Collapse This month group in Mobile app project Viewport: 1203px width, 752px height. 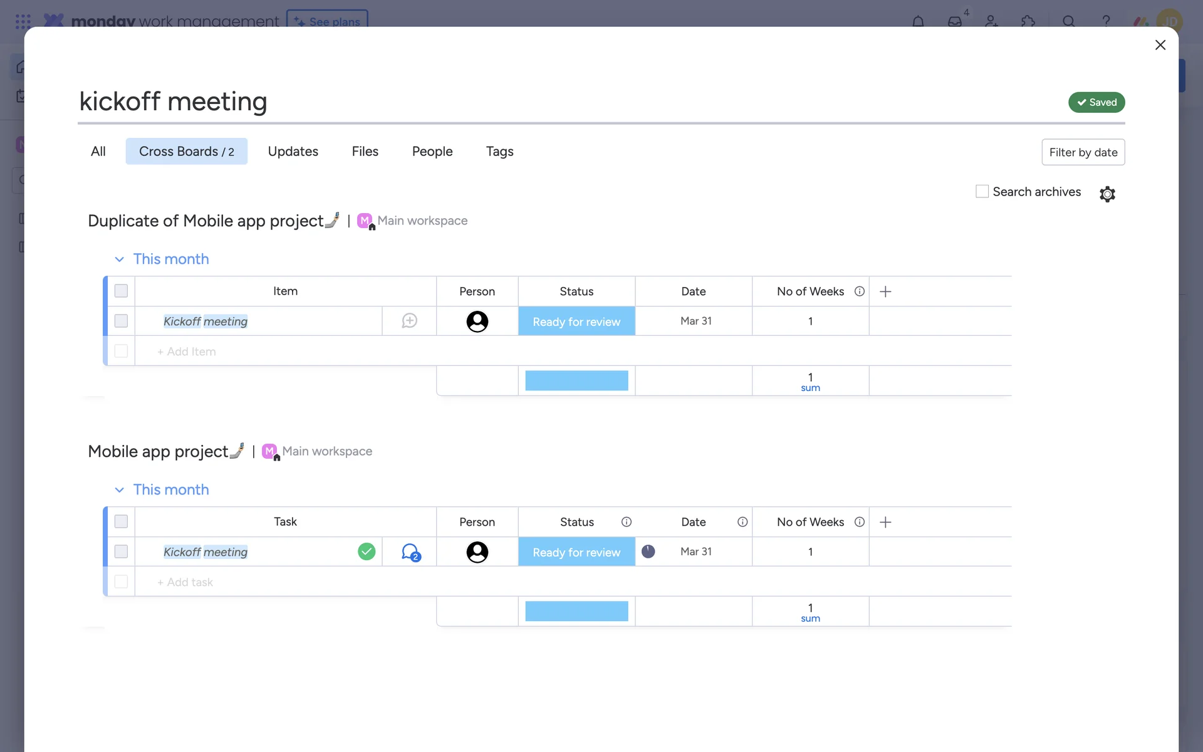click(119, 490)
